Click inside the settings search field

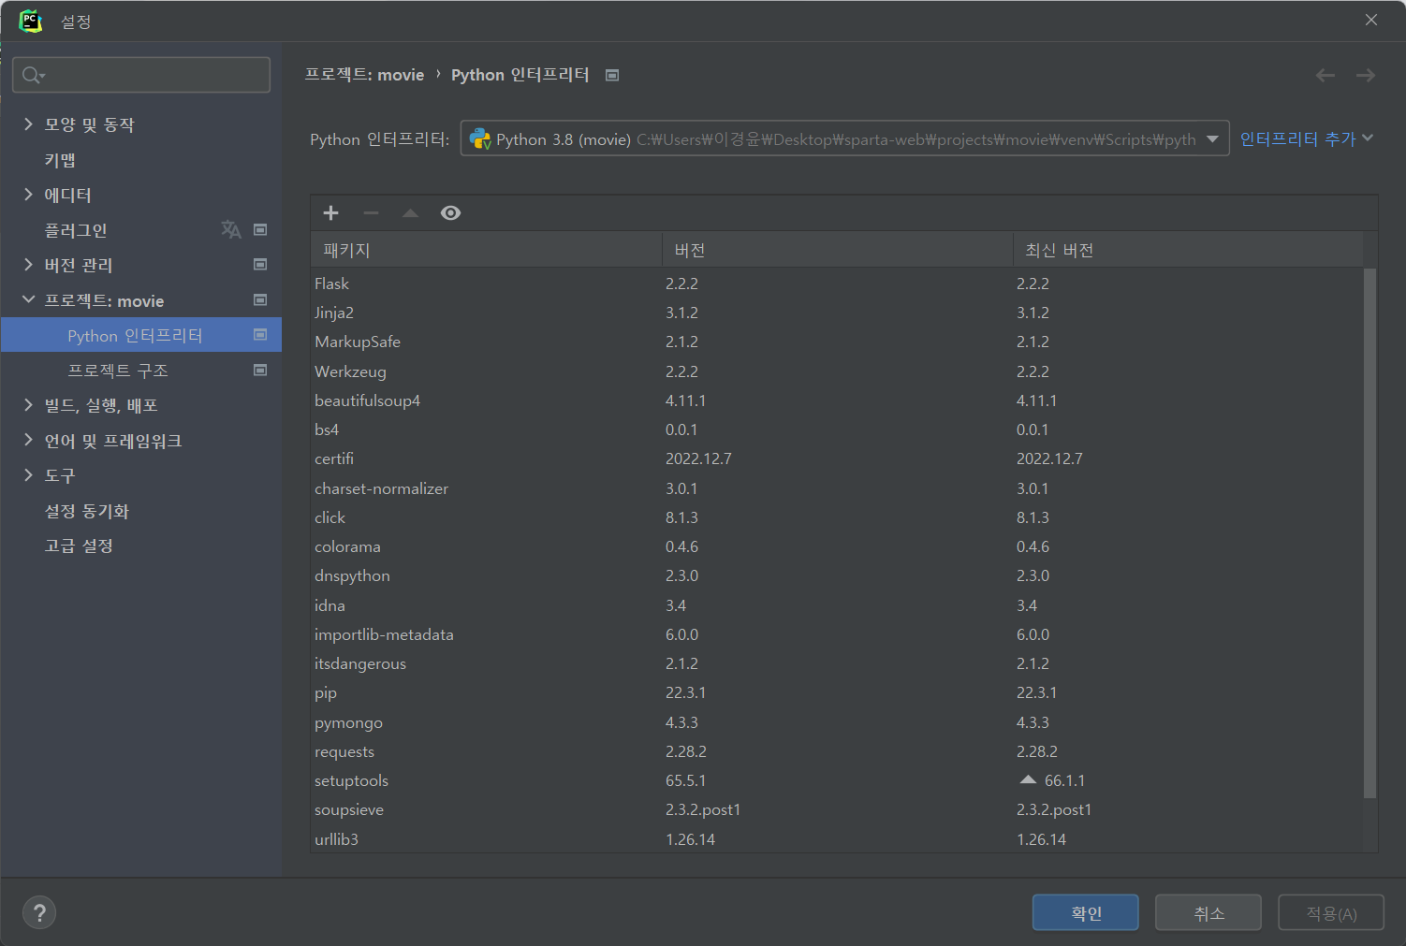(x=141, y=75)
